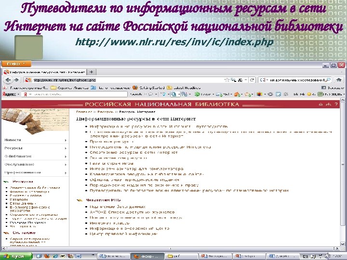Open Газеты стран мира link
Viewport: 347px width, 260px height.
[111, 163]
